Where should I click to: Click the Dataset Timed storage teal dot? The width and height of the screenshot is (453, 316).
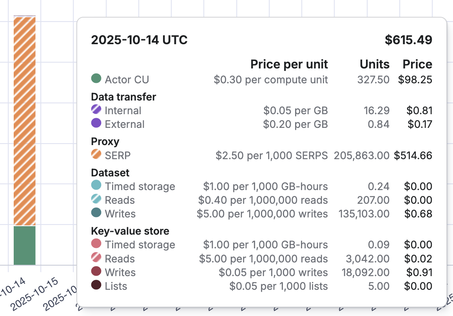tap(96, 186)
